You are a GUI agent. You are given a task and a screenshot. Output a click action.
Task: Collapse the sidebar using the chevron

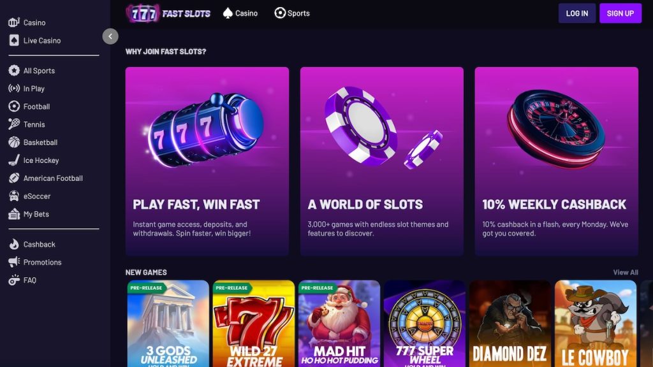(x=110, y=36)
